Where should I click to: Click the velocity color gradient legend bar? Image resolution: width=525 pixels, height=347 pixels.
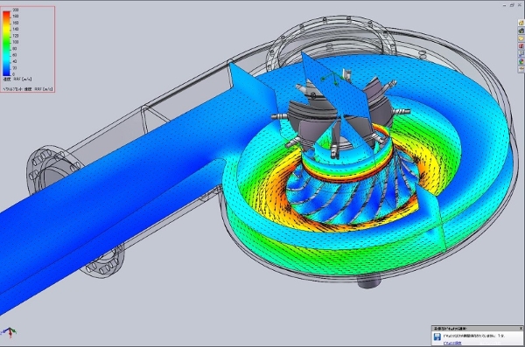[x=6, y=44]
